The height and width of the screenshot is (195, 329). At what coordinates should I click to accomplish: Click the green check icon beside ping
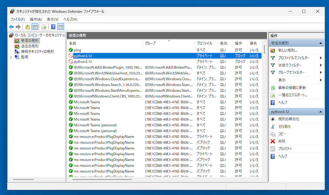(x=71, y=50)
